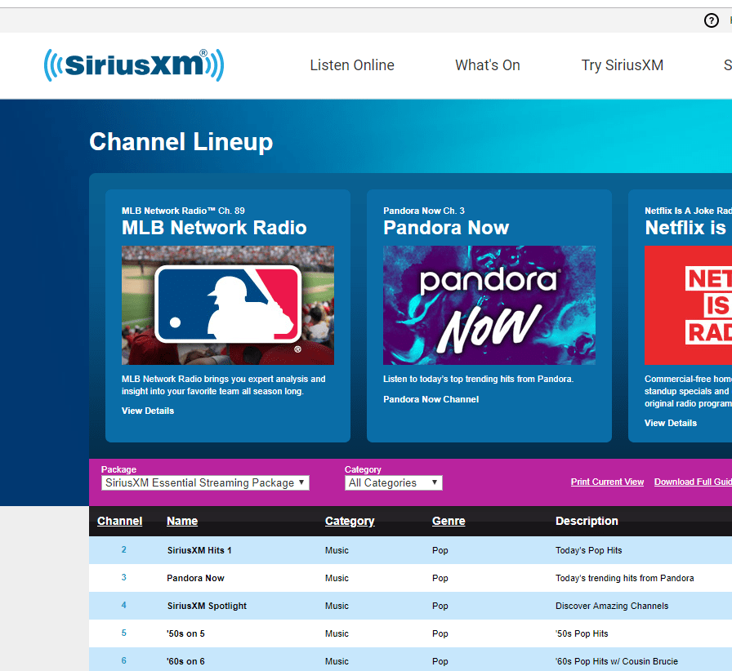Click the MLB Network Radio heading
The image size is (732, 671).
pos(214,228)
